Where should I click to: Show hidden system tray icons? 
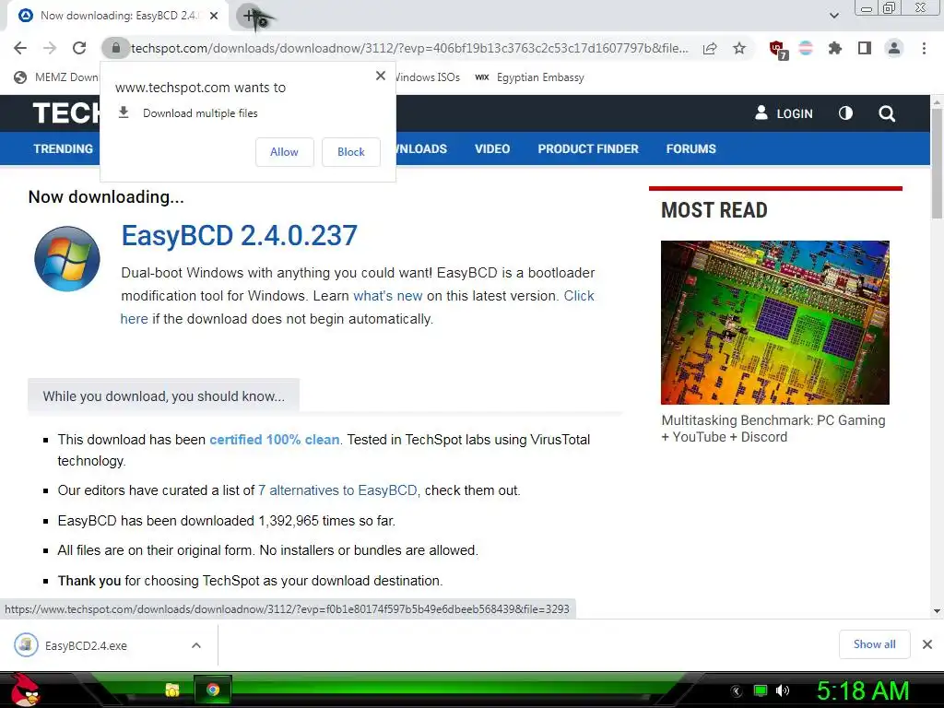737,691
